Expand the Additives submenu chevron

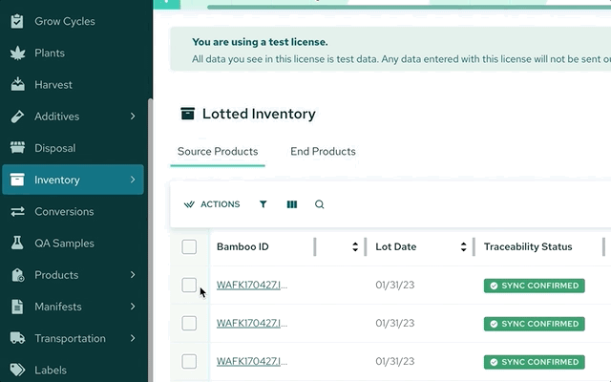133,117
